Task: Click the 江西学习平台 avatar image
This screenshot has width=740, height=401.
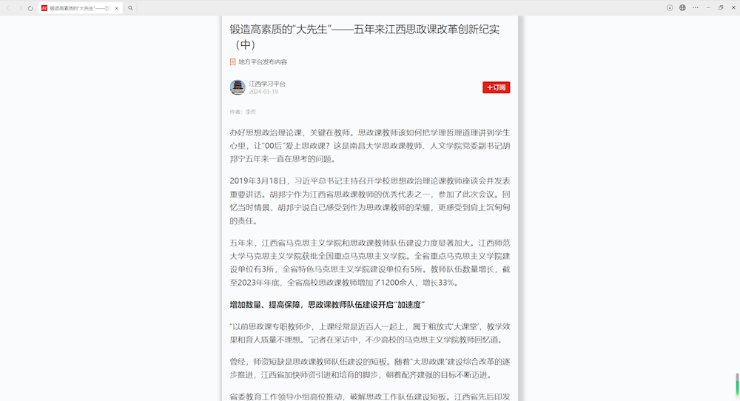Action: click(237, 87)
